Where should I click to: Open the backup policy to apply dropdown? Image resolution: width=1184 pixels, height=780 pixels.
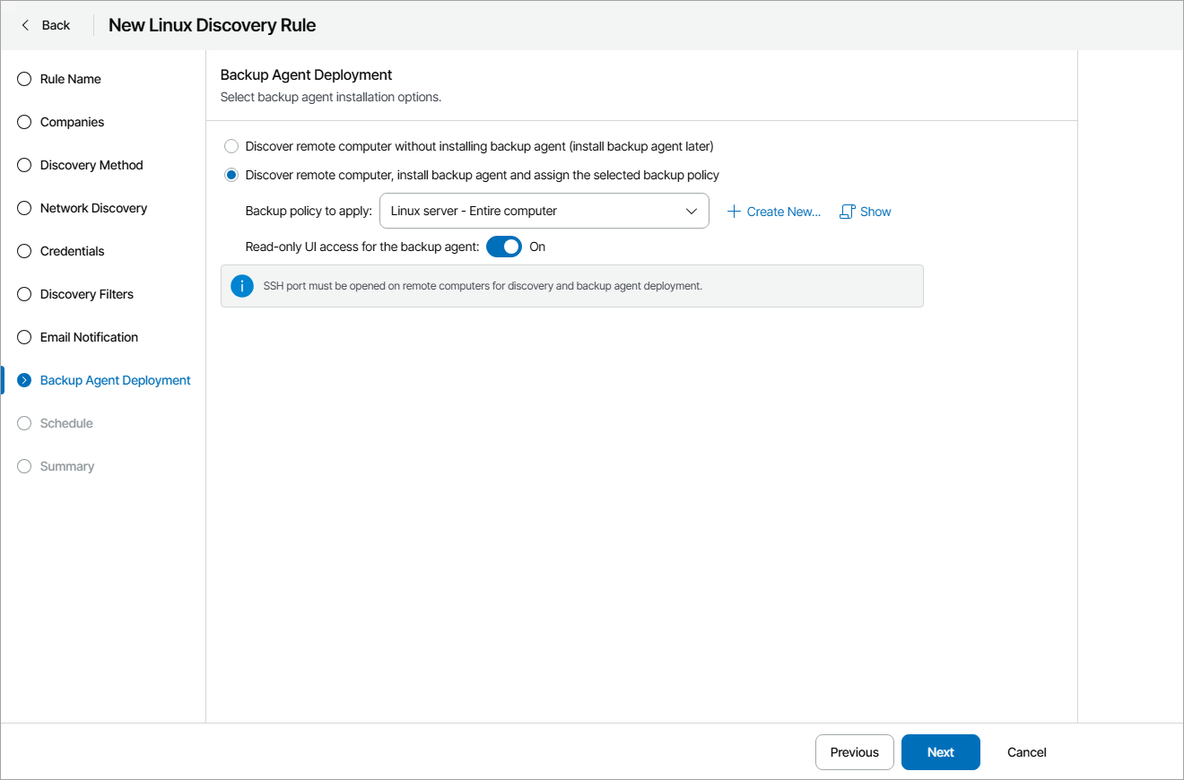coord(544,211)
